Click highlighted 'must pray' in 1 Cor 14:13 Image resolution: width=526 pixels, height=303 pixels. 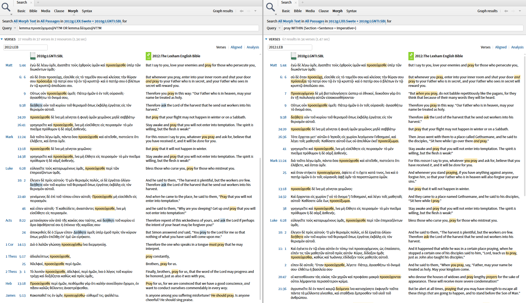(x=217, y=245)
